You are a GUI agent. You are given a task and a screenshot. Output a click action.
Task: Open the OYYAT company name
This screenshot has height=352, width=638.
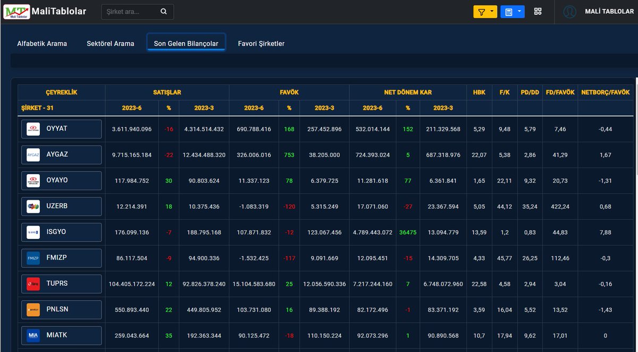coord(57,128)
